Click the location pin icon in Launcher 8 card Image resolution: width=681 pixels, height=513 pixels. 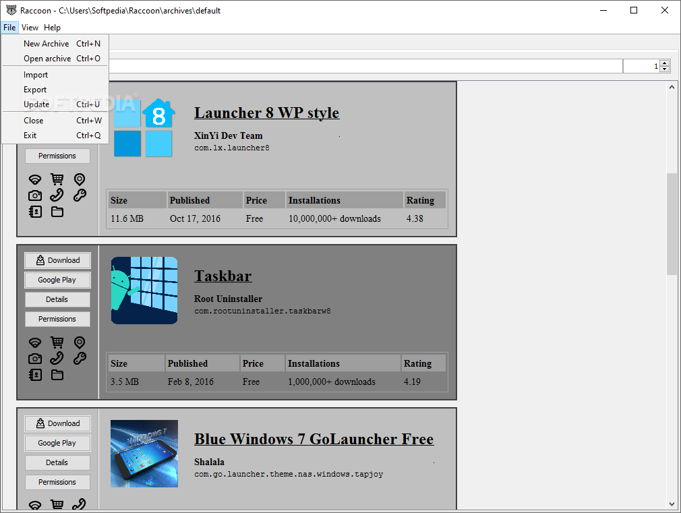point(80,179)
